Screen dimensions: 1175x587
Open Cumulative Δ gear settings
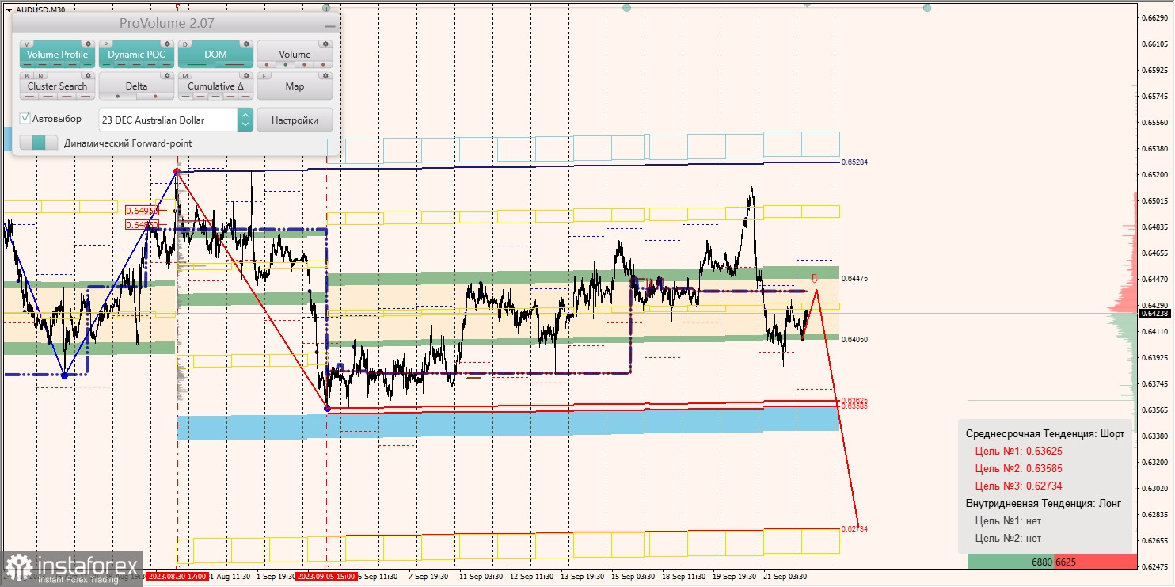tap(246, 76)
